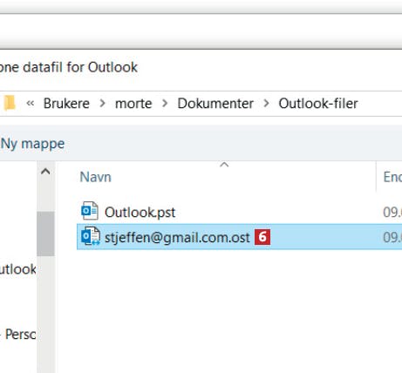Select the Outlook.pst file name

pos(140,212)
